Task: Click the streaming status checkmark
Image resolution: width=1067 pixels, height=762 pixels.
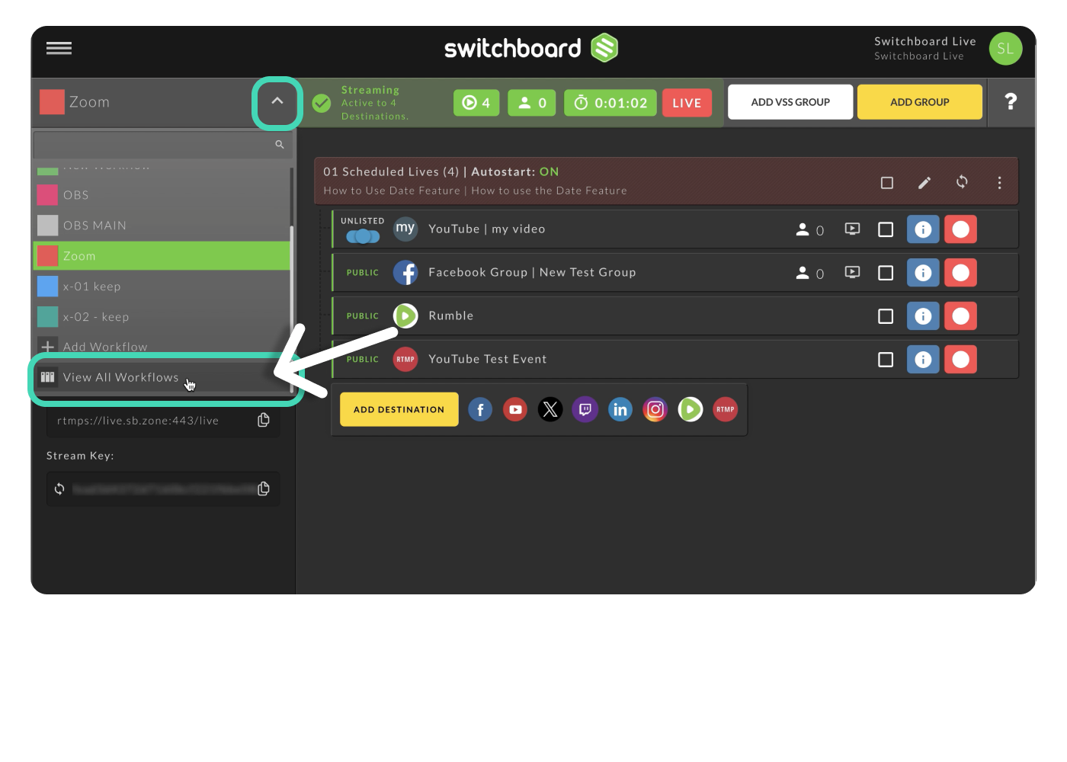Action: click(x=322, y=103)
